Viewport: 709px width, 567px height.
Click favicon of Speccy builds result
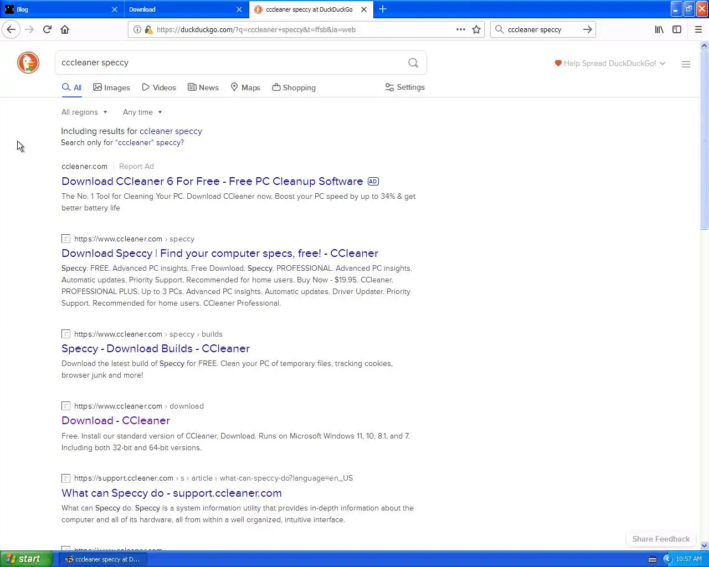click(66, 334)
